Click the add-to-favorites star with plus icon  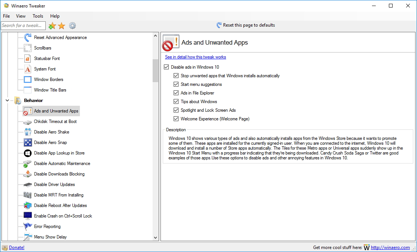(x=52, y=25)
